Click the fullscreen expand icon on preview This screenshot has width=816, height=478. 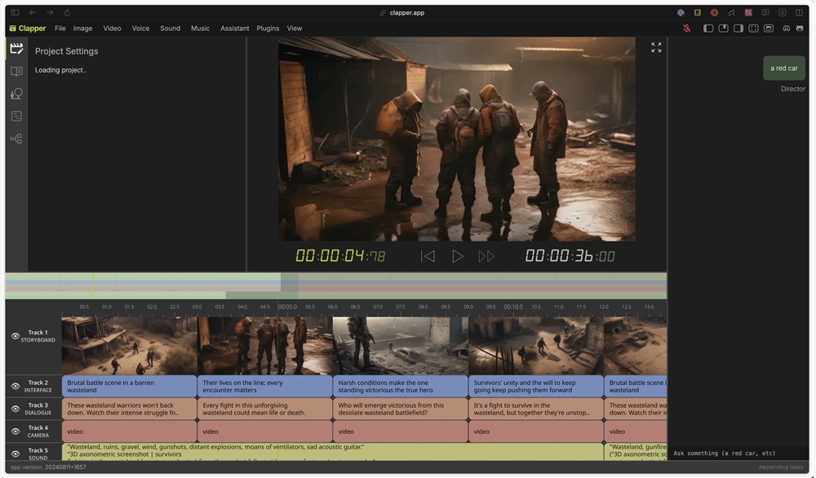[656, 48]
